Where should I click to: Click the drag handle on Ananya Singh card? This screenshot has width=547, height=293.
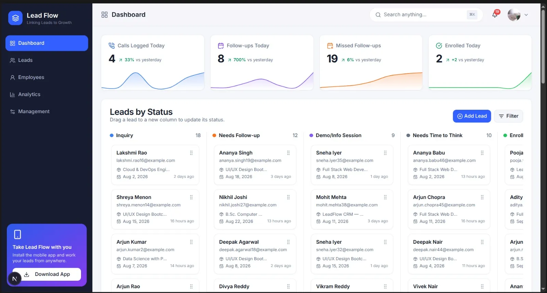(288, 153)
